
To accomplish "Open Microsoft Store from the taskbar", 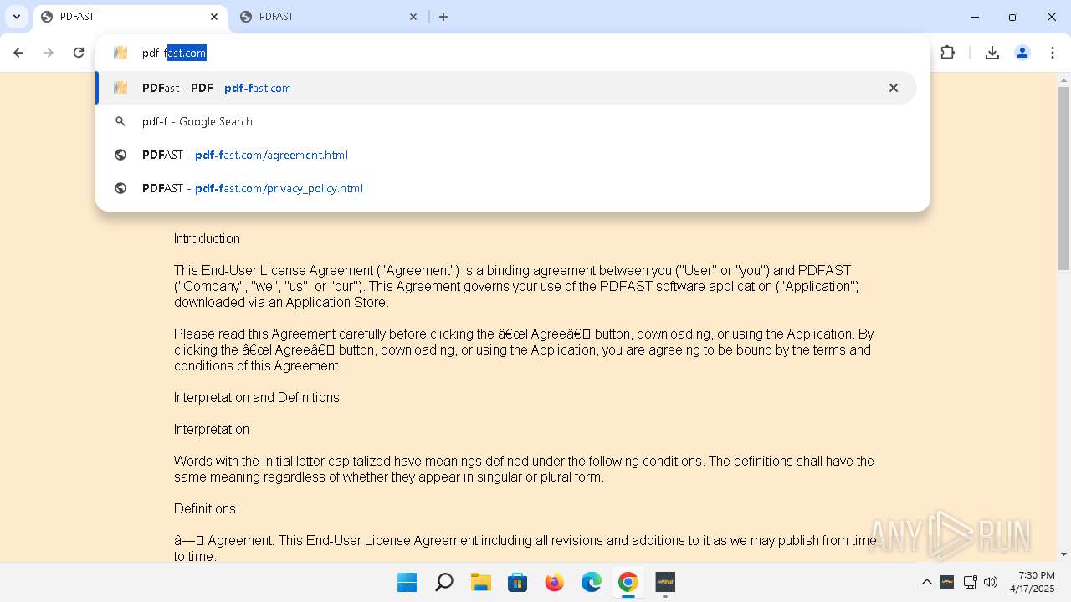I will click(x=518, y=582).
